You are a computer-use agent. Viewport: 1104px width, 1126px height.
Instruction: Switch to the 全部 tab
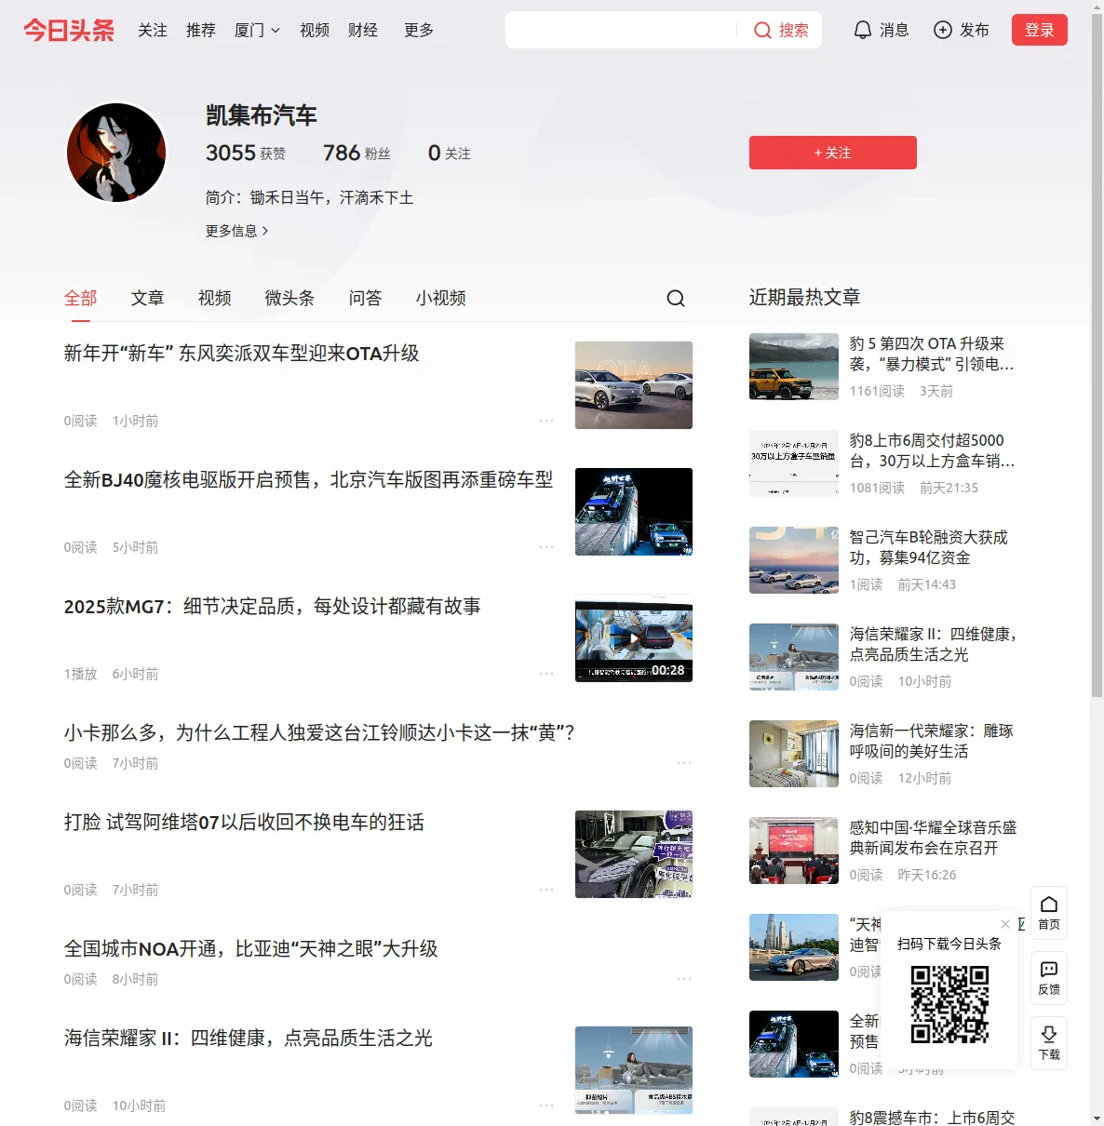click(x=81, y=298)
